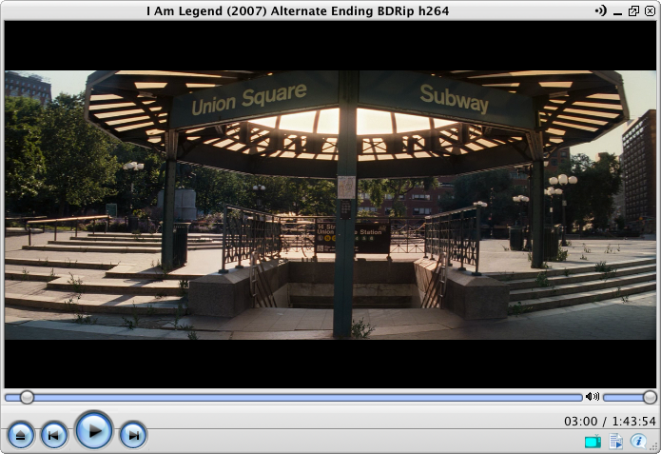This screenshot has height=454, width=661.
Task: Click the video frame showing Union Square Subway
Action: [x=331, y=205]
